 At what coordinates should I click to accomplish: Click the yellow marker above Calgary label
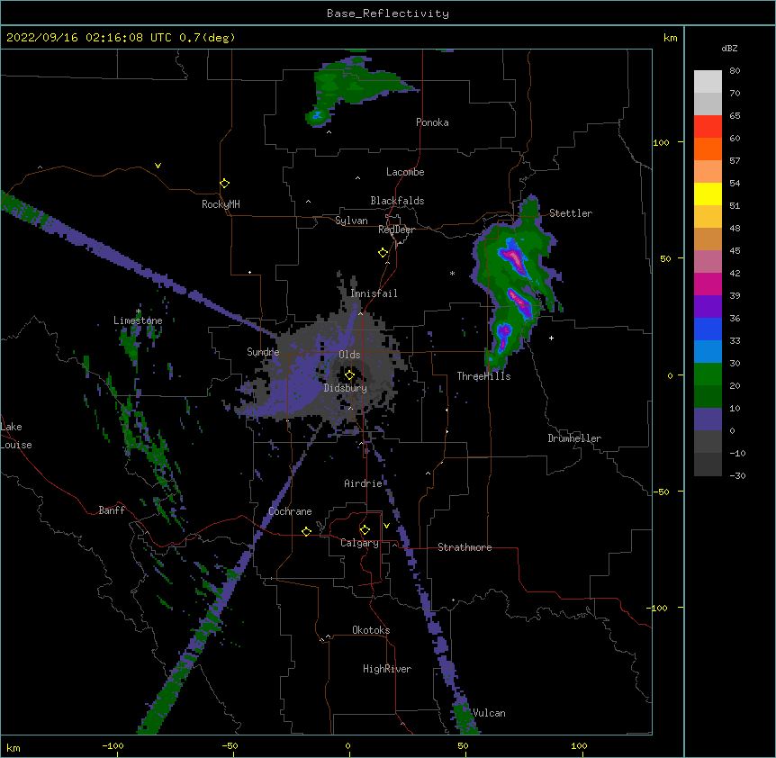(x=365, y=530)
